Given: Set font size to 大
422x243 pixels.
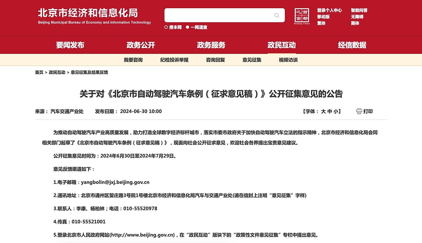Looking at the screenshot, I should [x=323, y=111].
